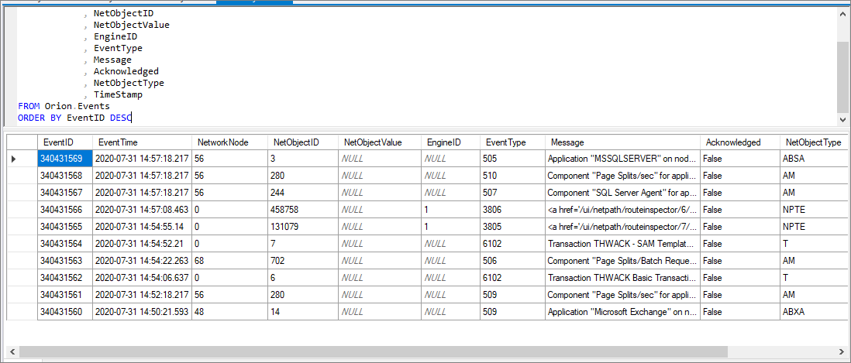Click up arrow of query editor scrollbar
Viewport: 851px width, 363px height.
tap(842, 15)
